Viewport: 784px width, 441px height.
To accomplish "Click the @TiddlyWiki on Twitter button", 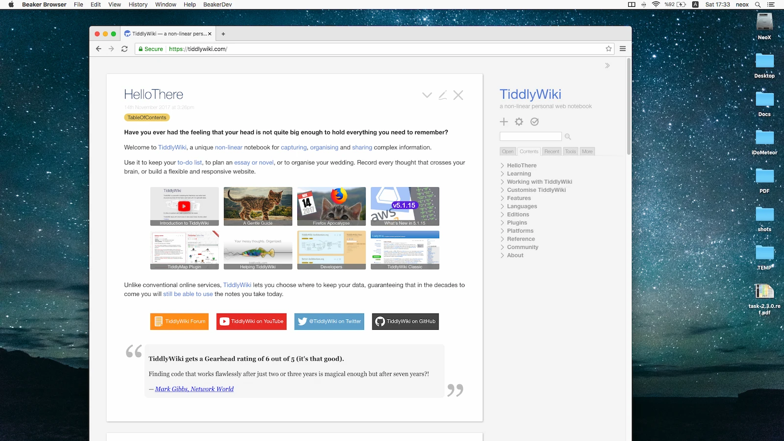I will pyautogui.click(x=329, y=321).
